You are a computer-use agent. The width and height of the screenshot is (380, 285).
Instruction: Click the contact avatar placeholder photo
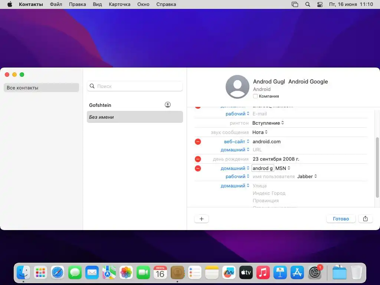point(237,87)
